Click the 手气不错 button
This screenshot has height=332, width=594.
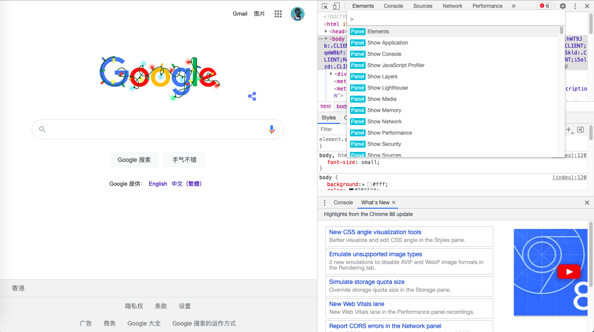click(184, 160)
